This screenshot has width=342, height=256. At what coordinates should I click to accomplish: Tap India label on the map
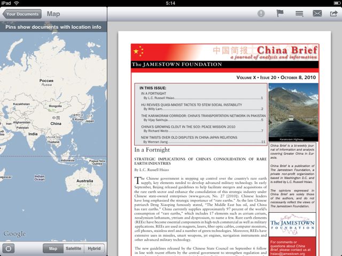pos(33,134)
